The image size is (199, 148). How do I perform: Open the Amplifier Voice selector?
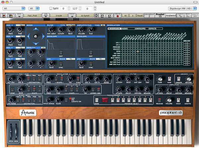coord(103,25)
